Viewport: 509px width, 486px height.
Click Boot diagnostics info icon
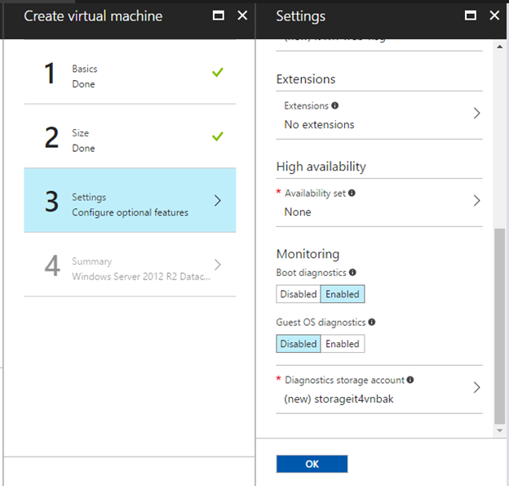pos(352,273)
